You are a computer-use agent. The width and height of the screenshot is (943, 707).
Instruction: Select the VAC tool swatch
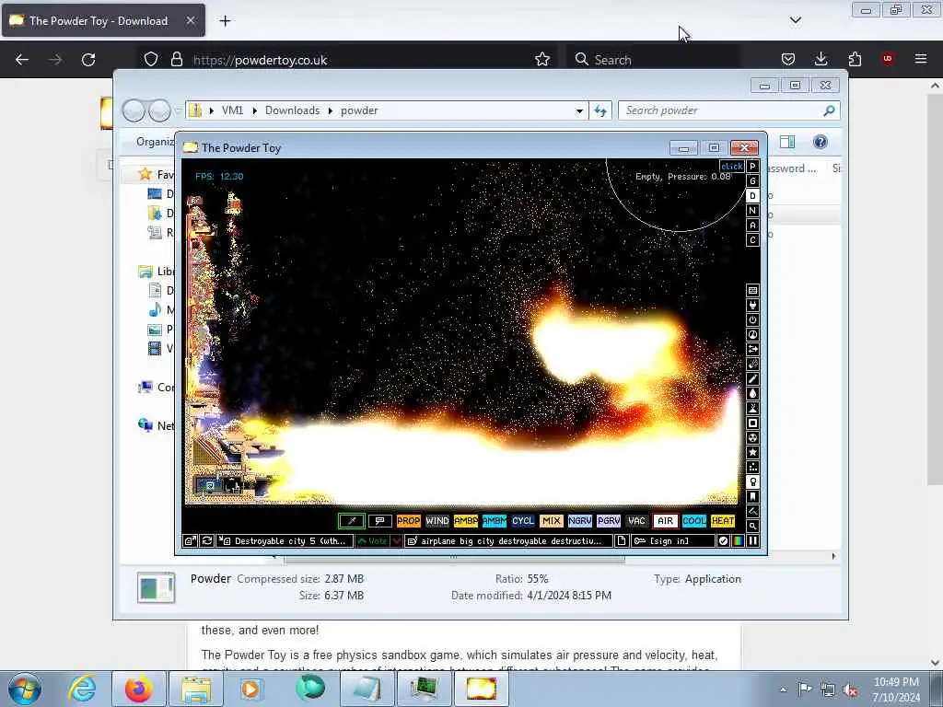[637, 521]
